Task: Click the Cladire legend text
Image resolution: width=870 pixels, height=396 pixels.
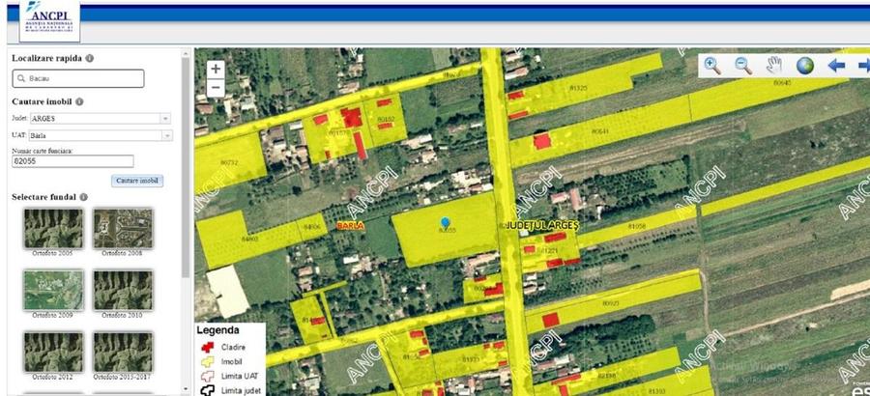Action: coord(233,347)
